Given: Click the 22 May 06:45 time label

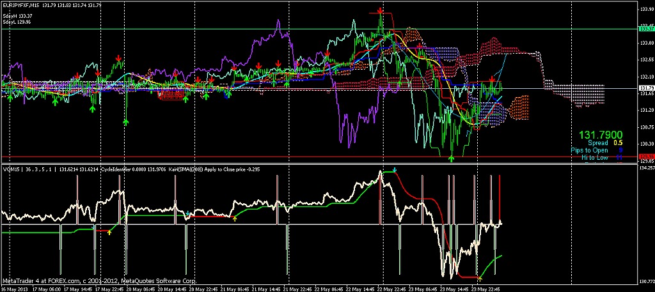Looking at the screenshot, I should (x=328, y=289).
